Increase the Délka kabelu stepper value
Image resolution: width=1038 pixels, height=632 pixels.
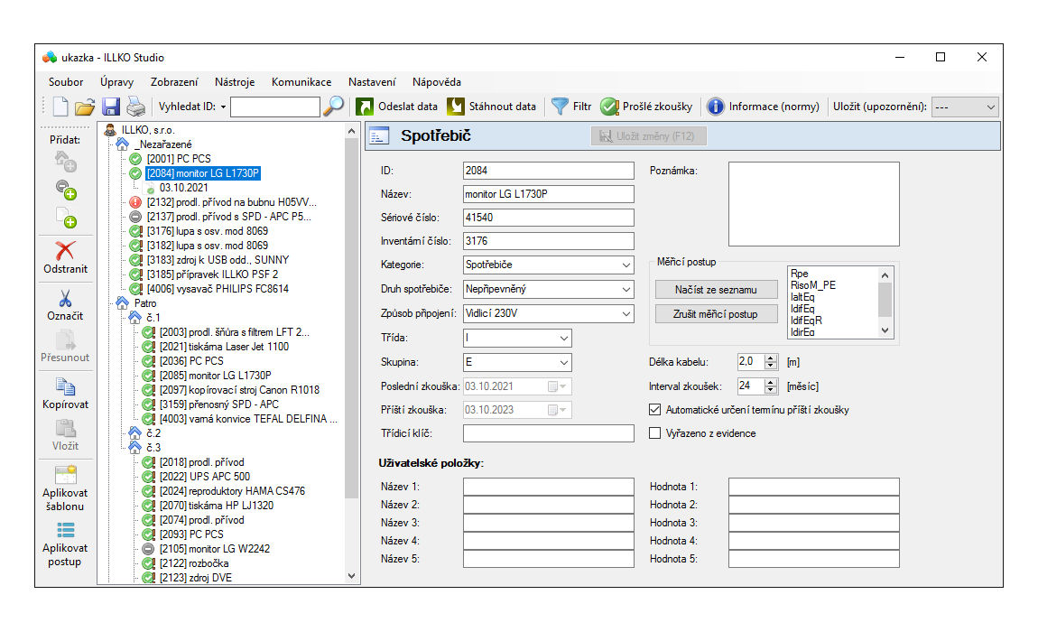[770, 359]
